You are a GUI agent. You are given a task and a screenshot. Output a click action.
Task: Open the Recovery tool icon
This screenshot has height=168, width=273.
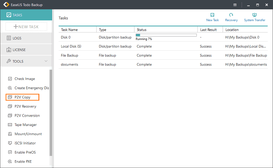[x=231, y=15]
